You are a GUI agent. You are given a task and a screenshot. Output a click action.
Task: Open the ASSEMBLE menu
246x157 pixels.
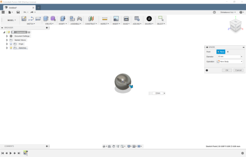point(76,24)
